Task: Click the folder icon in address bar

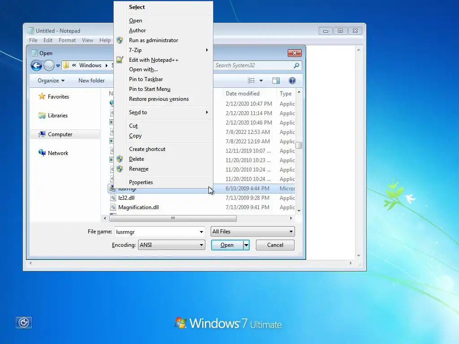Action: click(66, 65)
